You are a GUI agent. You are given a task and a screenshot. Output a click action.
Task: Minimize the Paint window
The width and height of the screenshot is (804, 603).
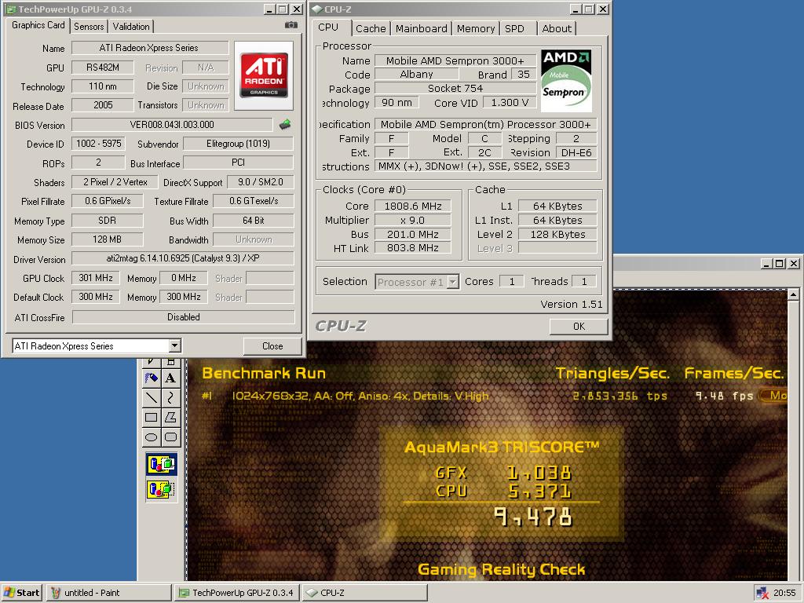point(766,264)
